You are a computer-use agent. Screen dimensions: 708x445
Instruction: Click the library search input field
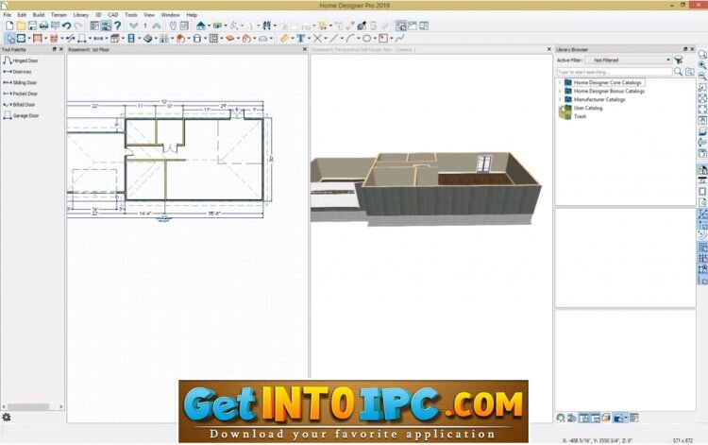click(x=615, y=72)
